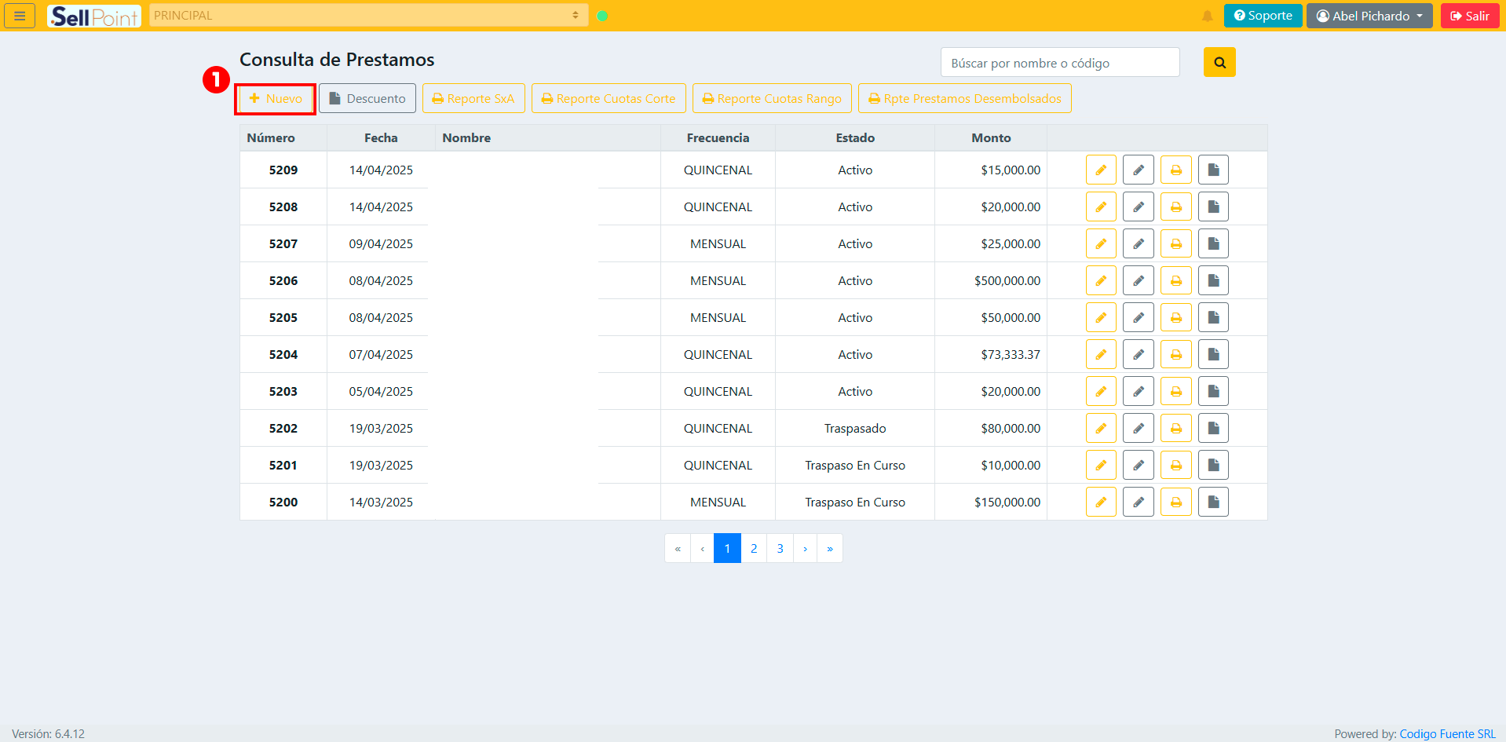Open document icon for loan 5206

(x=1212, y=281)
